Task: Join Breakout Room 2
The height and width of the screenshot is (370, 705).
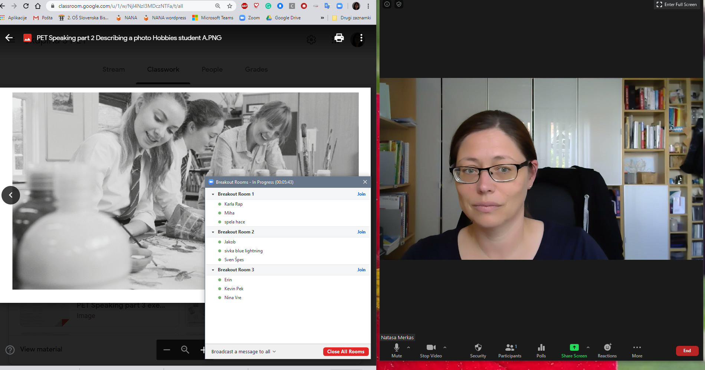Action: 361,232
